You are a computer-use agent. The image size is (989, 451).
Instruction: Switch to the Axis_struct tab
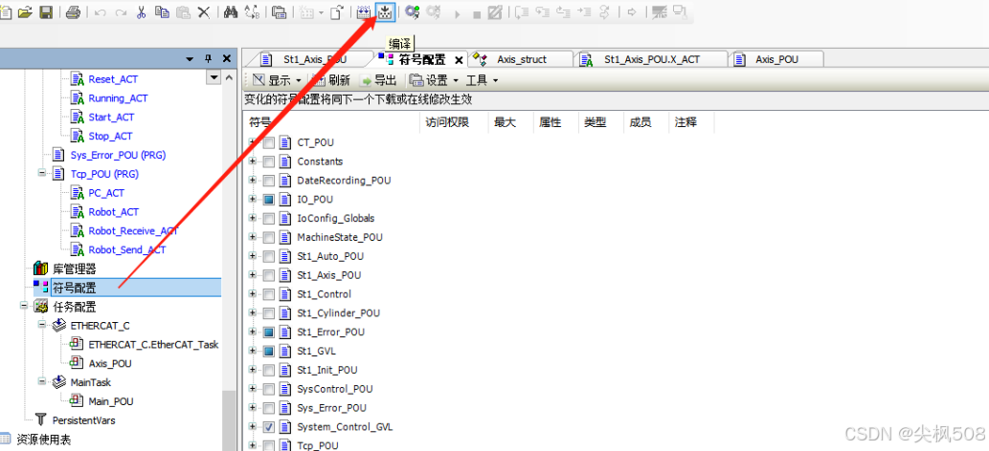[x=521, y=60]
